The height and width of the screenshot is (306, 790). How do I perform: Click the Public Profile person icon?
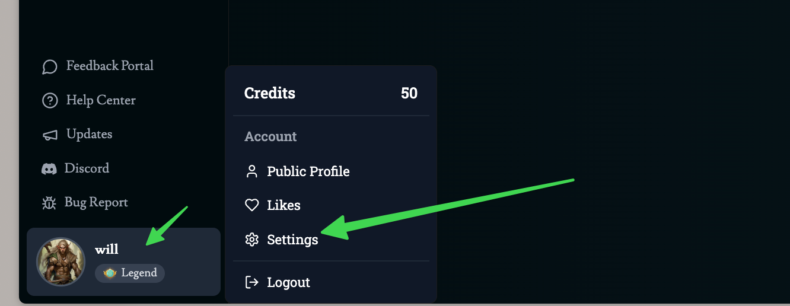pos(252,172)
